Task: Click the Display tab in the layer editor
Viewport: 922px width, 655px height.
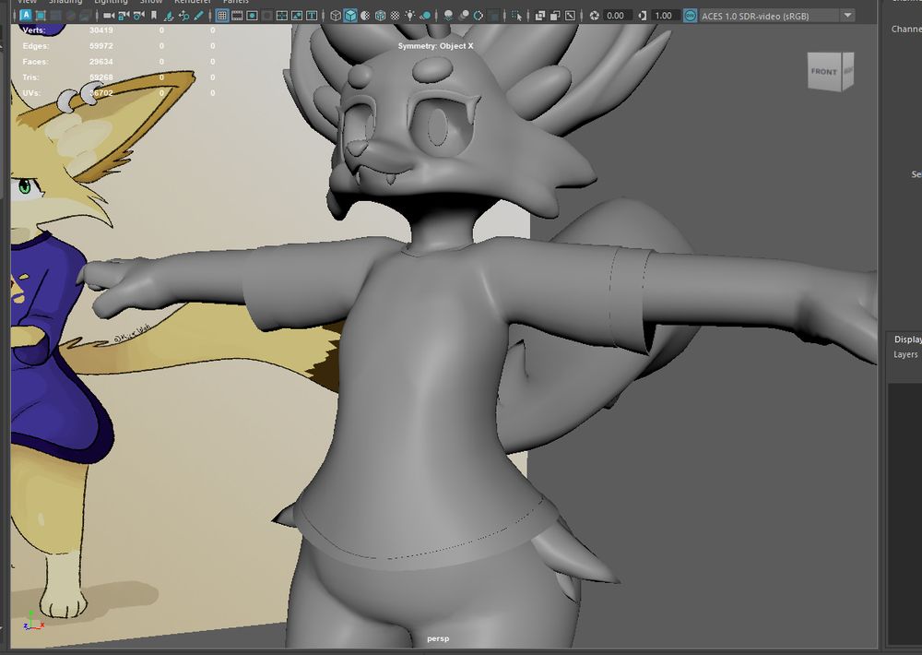Action: 907,339
